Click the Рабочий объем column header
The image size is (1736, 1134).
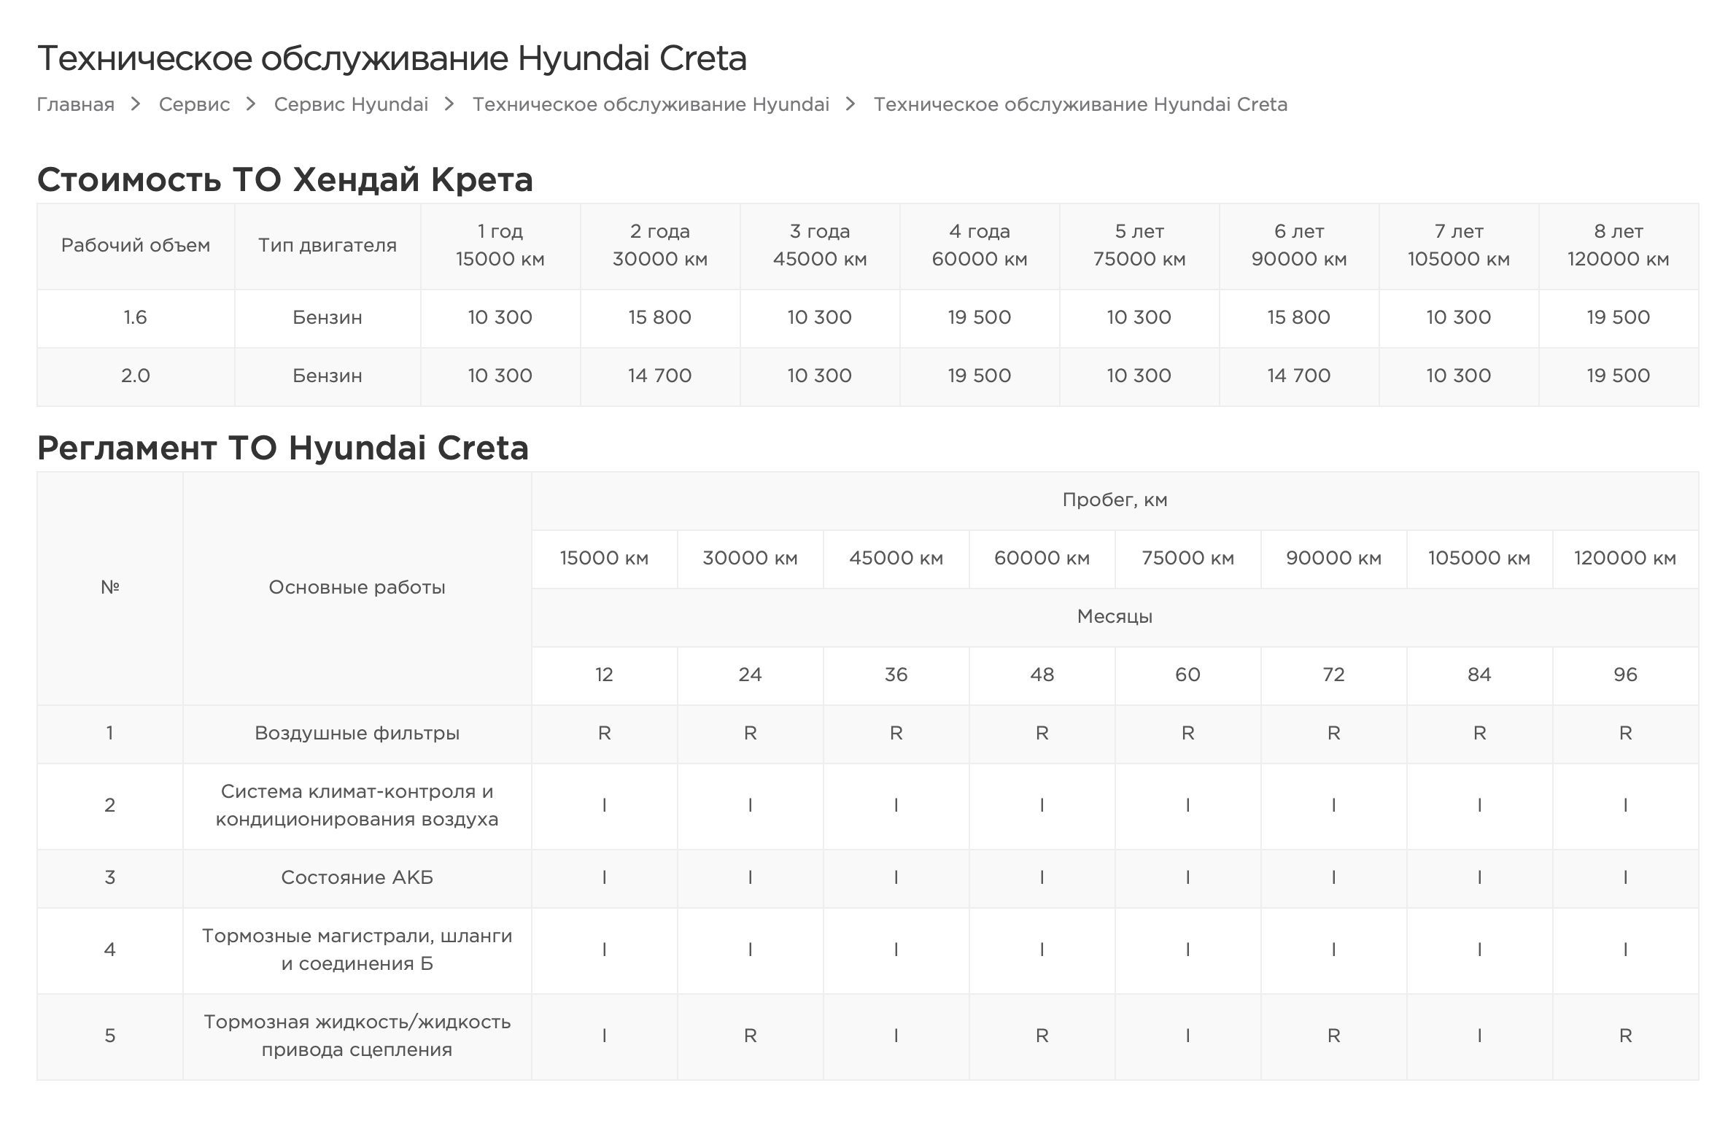pos(136,245)
